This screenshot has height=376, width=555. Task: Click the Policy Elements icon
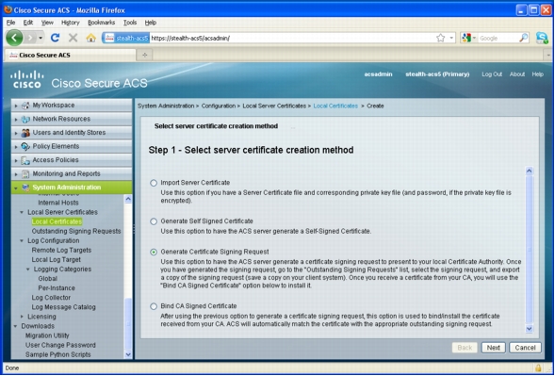point(25,147)
